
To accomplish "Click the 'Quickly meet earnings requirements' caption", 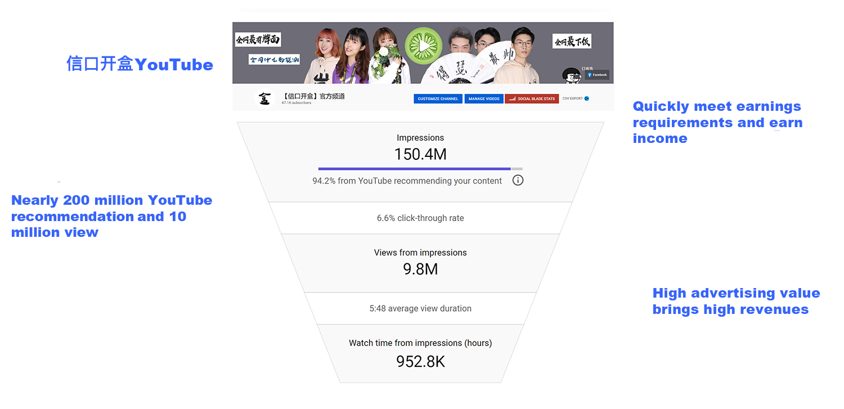I will coord(717,122).
